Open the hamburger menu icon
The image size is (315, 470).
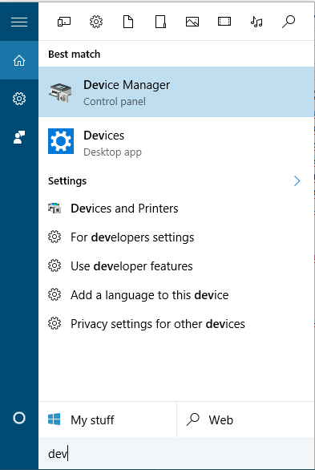[x=19, y=22]
